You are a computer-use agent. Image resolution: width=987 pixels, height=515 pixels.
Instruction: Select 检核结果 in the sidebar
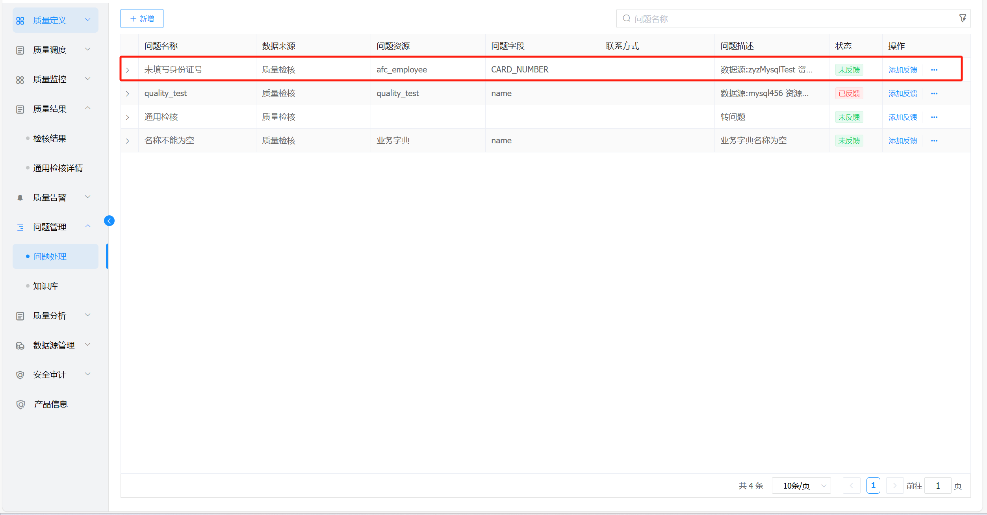tap(50, 139)
